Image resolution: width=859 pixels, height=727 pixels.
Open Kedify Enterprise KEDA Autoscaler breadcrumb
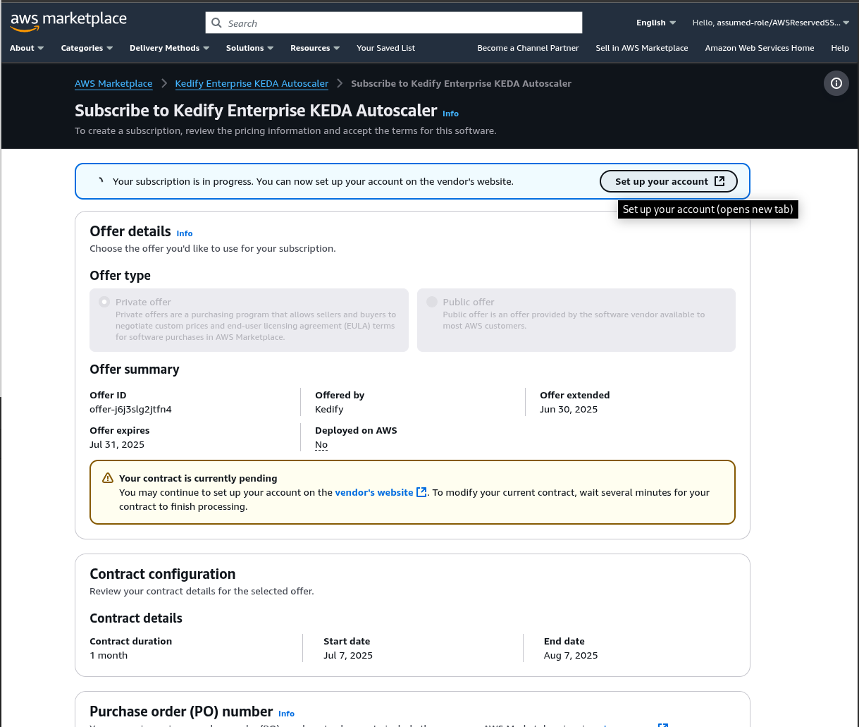(x=252, y=83)
